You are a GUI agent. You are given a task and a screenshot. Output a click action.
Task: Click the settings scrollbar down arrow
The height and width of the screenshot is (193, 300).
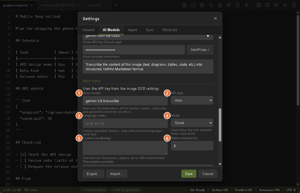(x=220, y=164)
